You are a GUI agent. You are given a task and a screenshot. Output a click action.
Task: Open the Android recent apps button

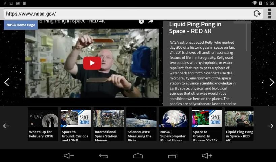point(173,156)
